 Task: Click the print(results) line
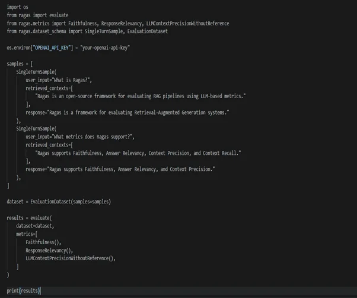click(24, 291)
